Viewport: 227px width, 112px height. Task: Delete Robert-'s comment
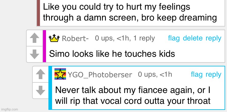click(193, 38)
